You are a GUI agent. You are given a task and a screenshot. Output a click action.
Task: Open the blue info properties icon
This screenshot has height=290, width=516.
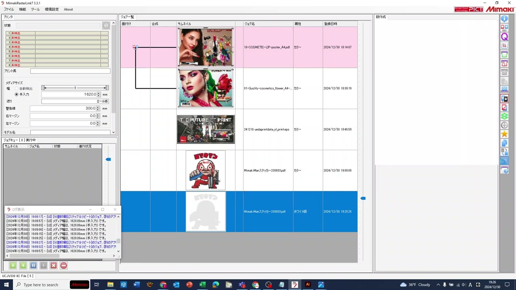504,19
